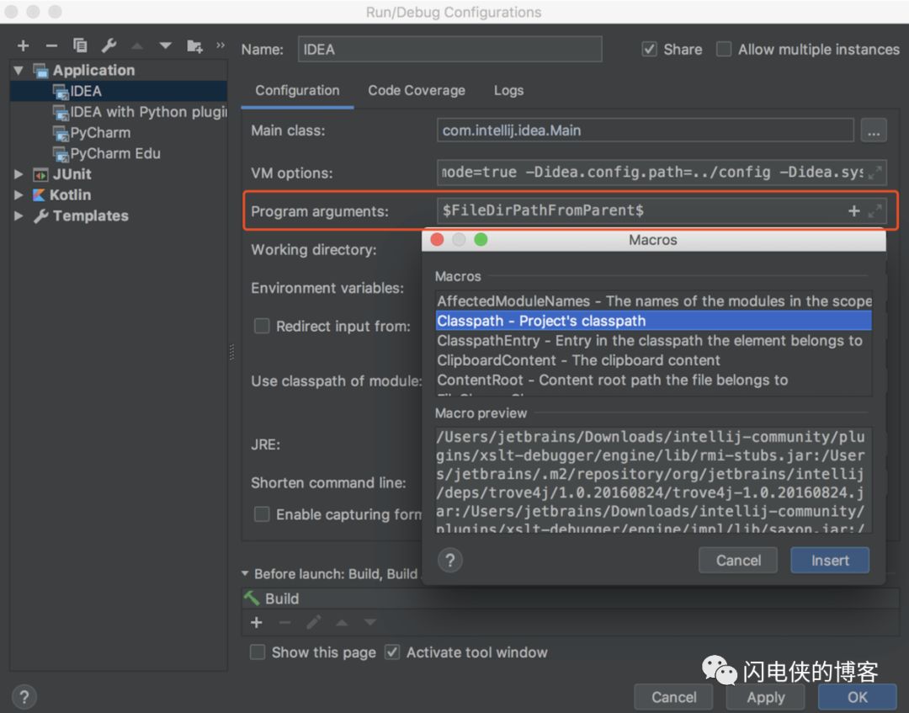The height and width of the screenshot is (713, 909).
Task: Close the Macros dialog window
Action: (x=437, y=239)
